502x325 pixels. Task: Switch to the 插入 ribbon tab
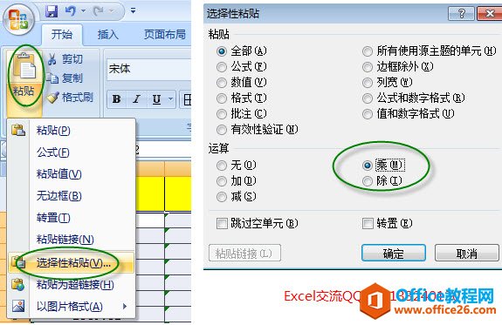coord(108,35)
